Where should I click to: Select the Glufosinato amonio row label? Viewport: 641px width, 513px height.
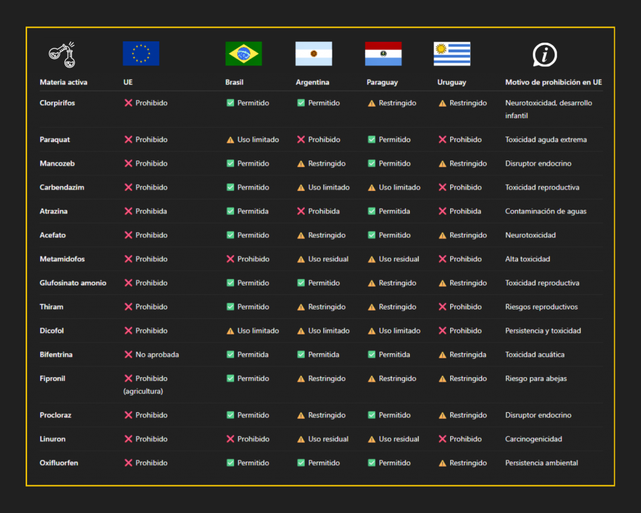tap(73, 283)
